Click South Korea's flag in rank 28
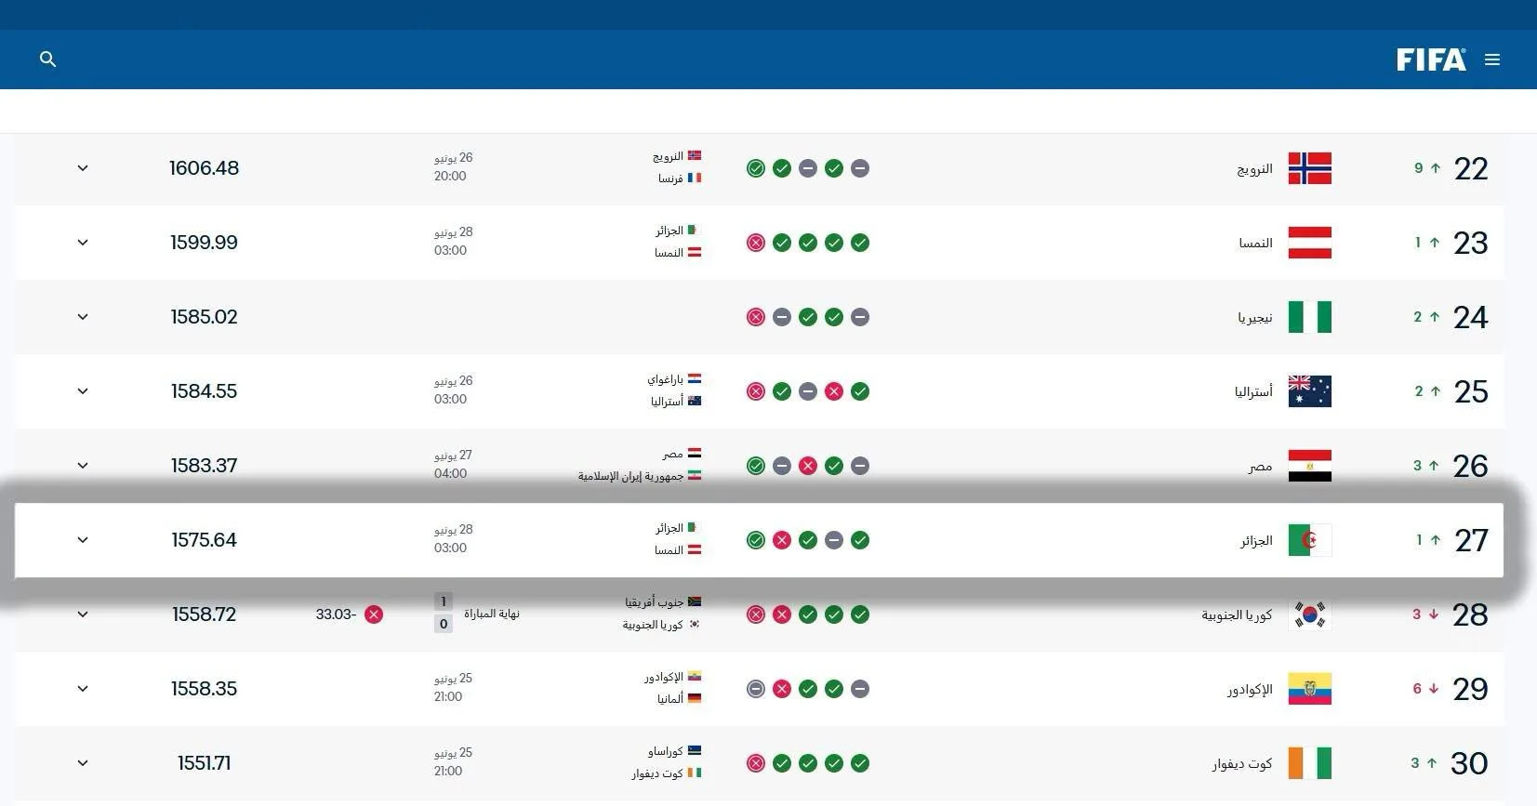1537x806 pixels. click(1309, 614)
